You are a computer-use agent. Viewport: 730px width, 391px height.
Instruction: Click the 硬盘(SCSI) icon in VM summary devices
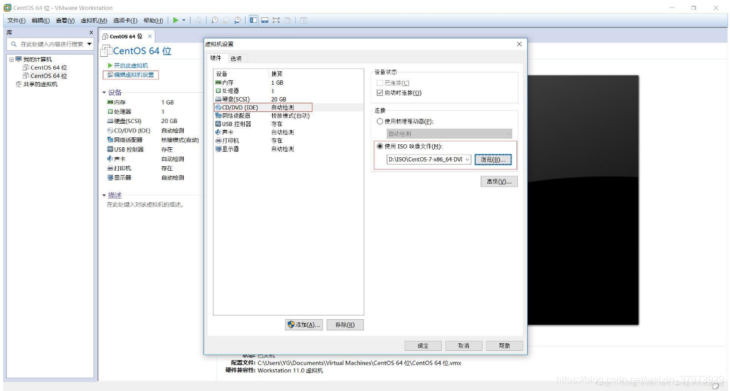(x=110, y=121)
